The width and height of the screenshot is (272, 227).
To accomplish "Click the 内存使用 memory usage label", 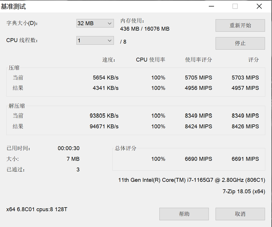I will 132,21.
